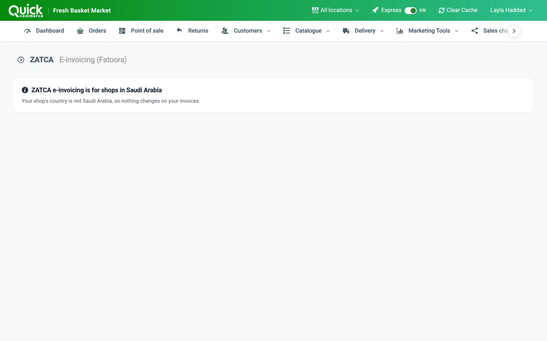Click the Fresh Basket Market shop name
Image resolution: width=547 pixels, height=341 pixels.
click(82, 10)
